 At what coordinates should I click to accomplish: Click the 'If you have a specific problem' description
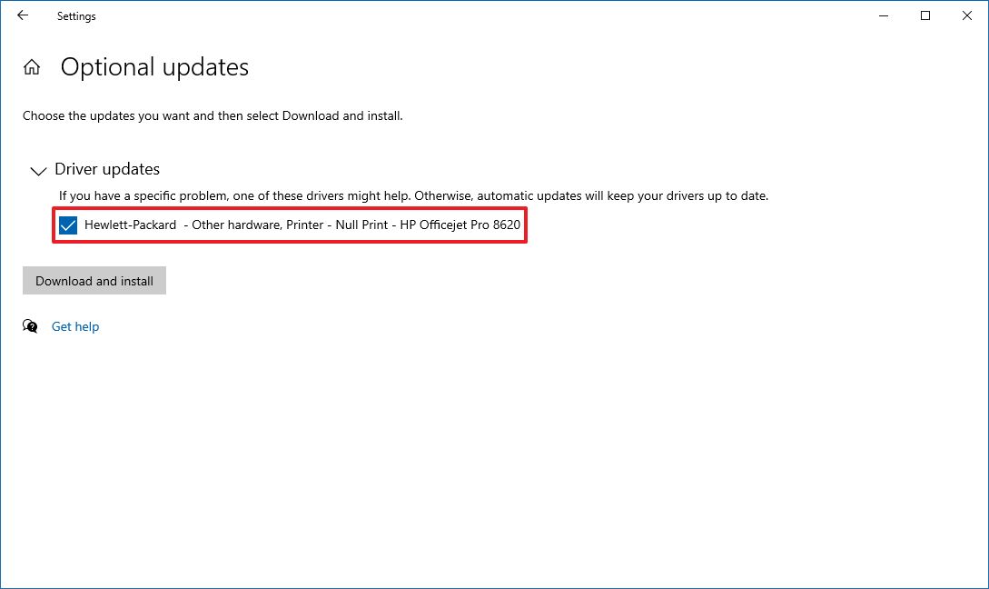click(x=413, y=195)
